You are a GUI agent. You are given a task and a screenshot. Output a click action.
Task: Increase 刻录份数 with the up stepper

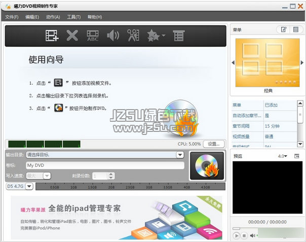point(111,174)
